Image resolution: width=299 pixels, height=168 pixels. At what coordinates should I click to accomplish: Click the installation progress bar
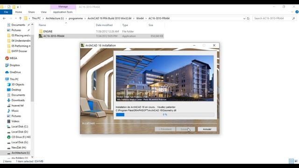click(x=165, y=115)
